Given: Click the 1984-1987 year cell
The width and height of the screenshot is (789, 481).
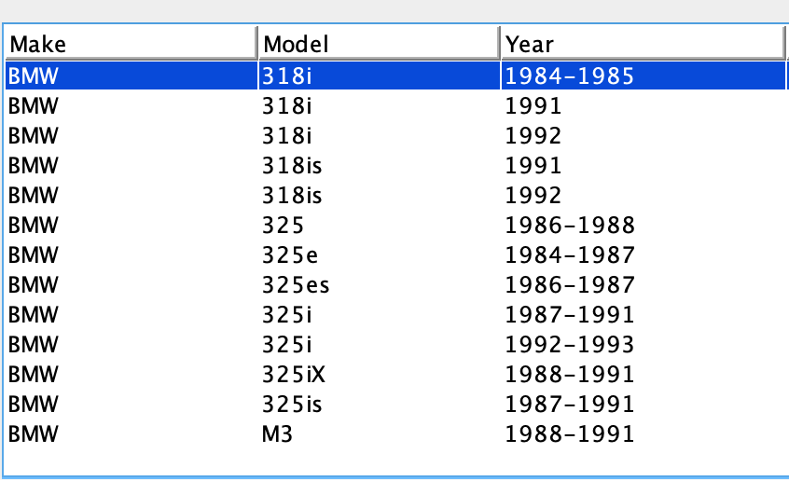Looking at the screenshot, I should click(644, 255).
